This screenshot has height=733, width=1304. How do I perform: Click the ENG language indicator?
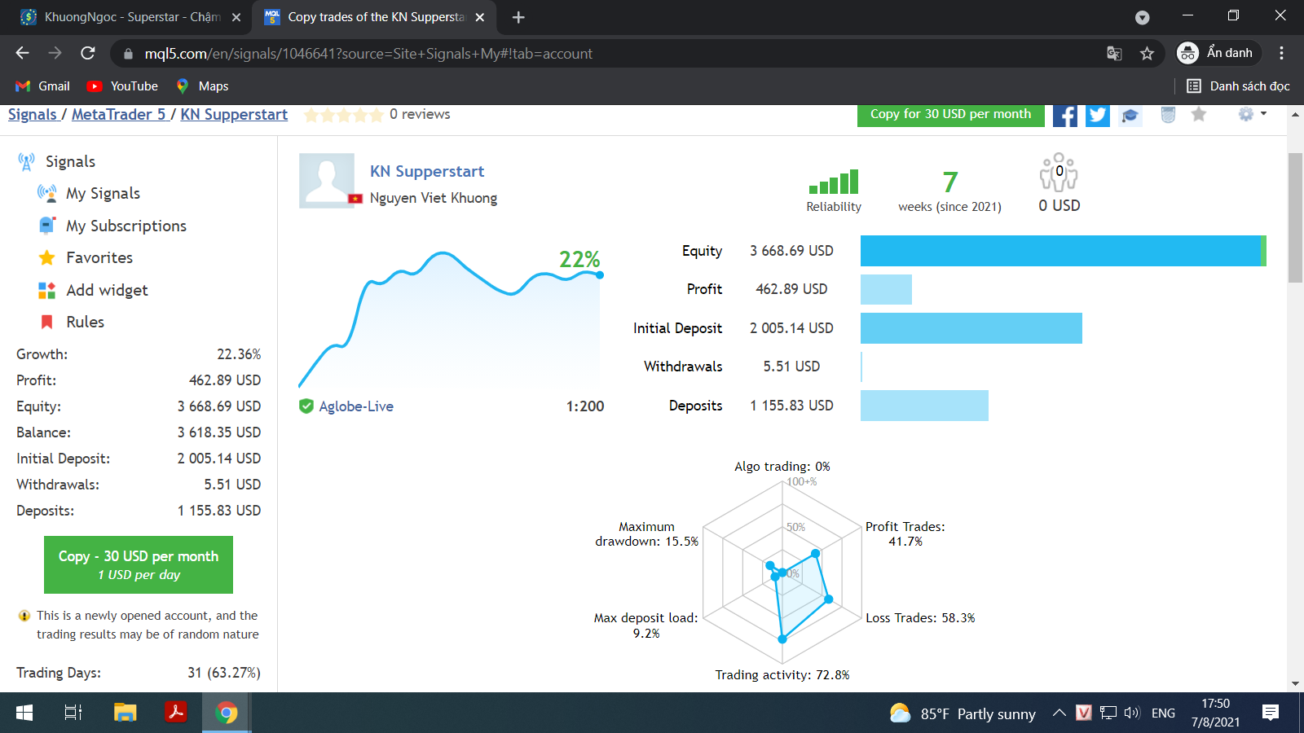pos(1163,713)
